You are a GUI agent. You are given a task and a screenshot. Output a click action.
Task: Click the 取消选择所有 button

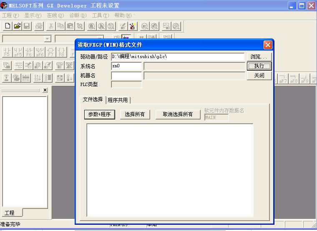coord(178,114)
